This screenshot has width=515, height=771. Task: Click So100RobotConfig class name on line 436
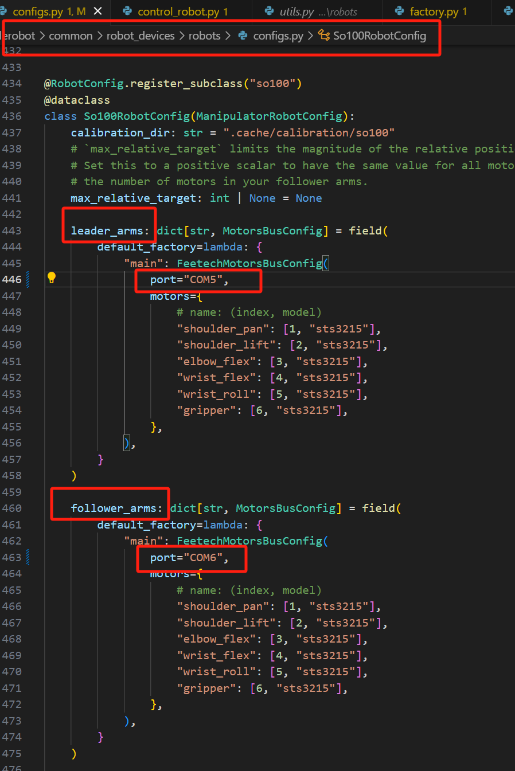(x=137, y=116)
